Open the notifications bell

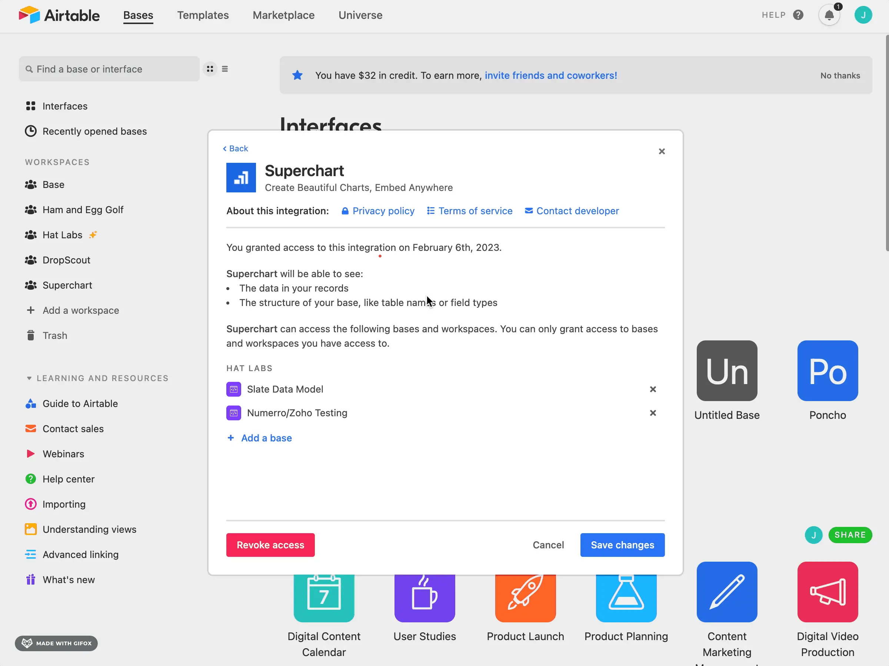[x=829, y=15]
